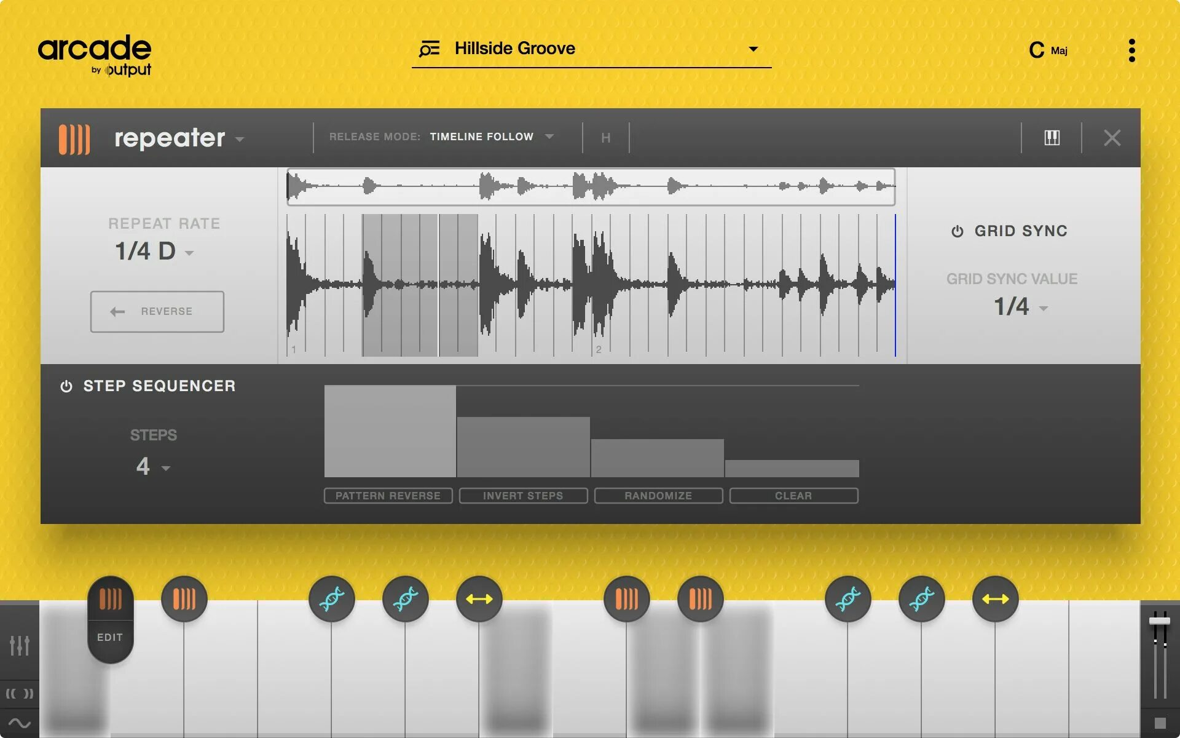Click the orange Repeater bars icon left key

[x=111, y=598]
